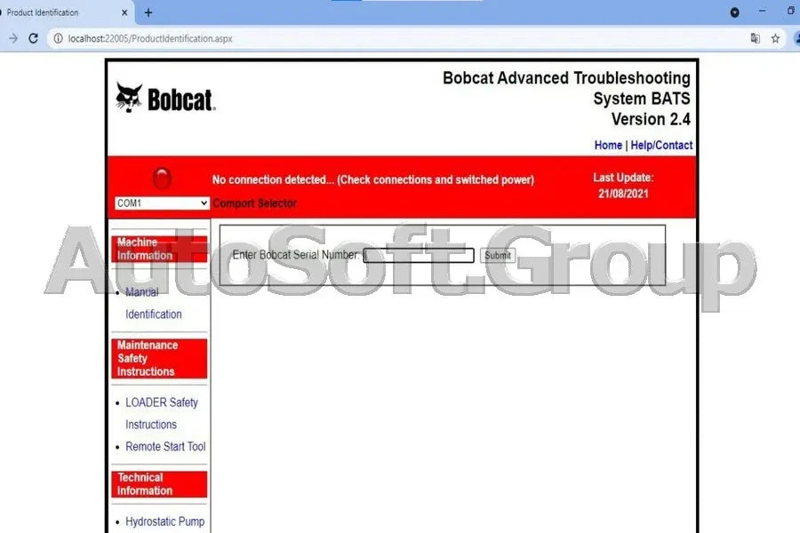This screenshot has width=800, height=533.
Task: Open the Remote Start Tool link
Action: (165, 446)
